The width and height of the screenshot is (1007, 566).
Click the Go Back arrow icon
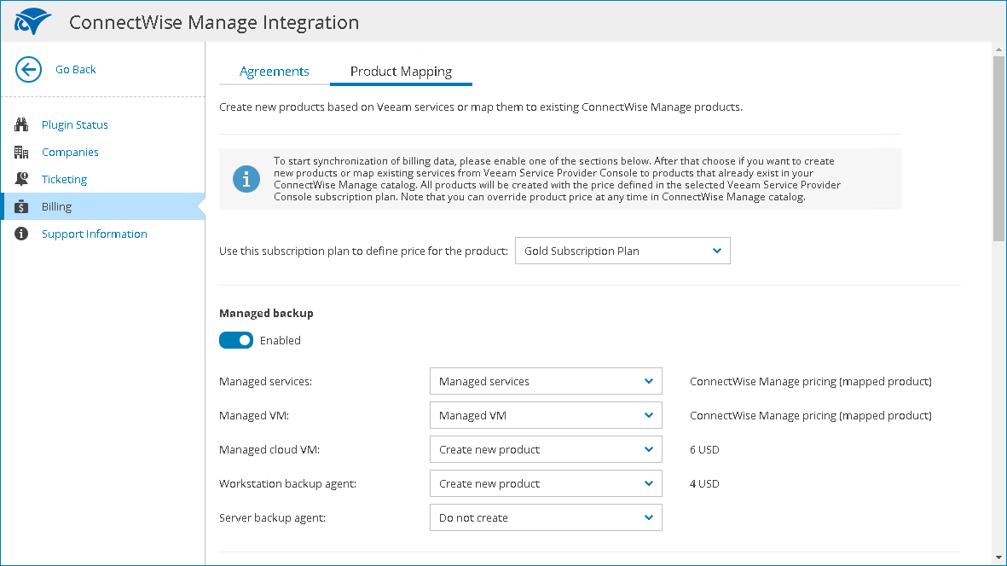click(28, 70)
